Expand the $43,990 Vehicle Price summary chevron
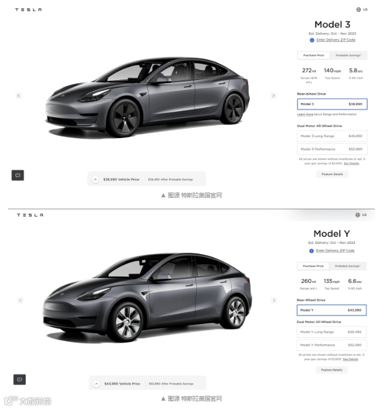Image resolution: width=387 pixels, height=409 pixels. (x=97, y=384)
